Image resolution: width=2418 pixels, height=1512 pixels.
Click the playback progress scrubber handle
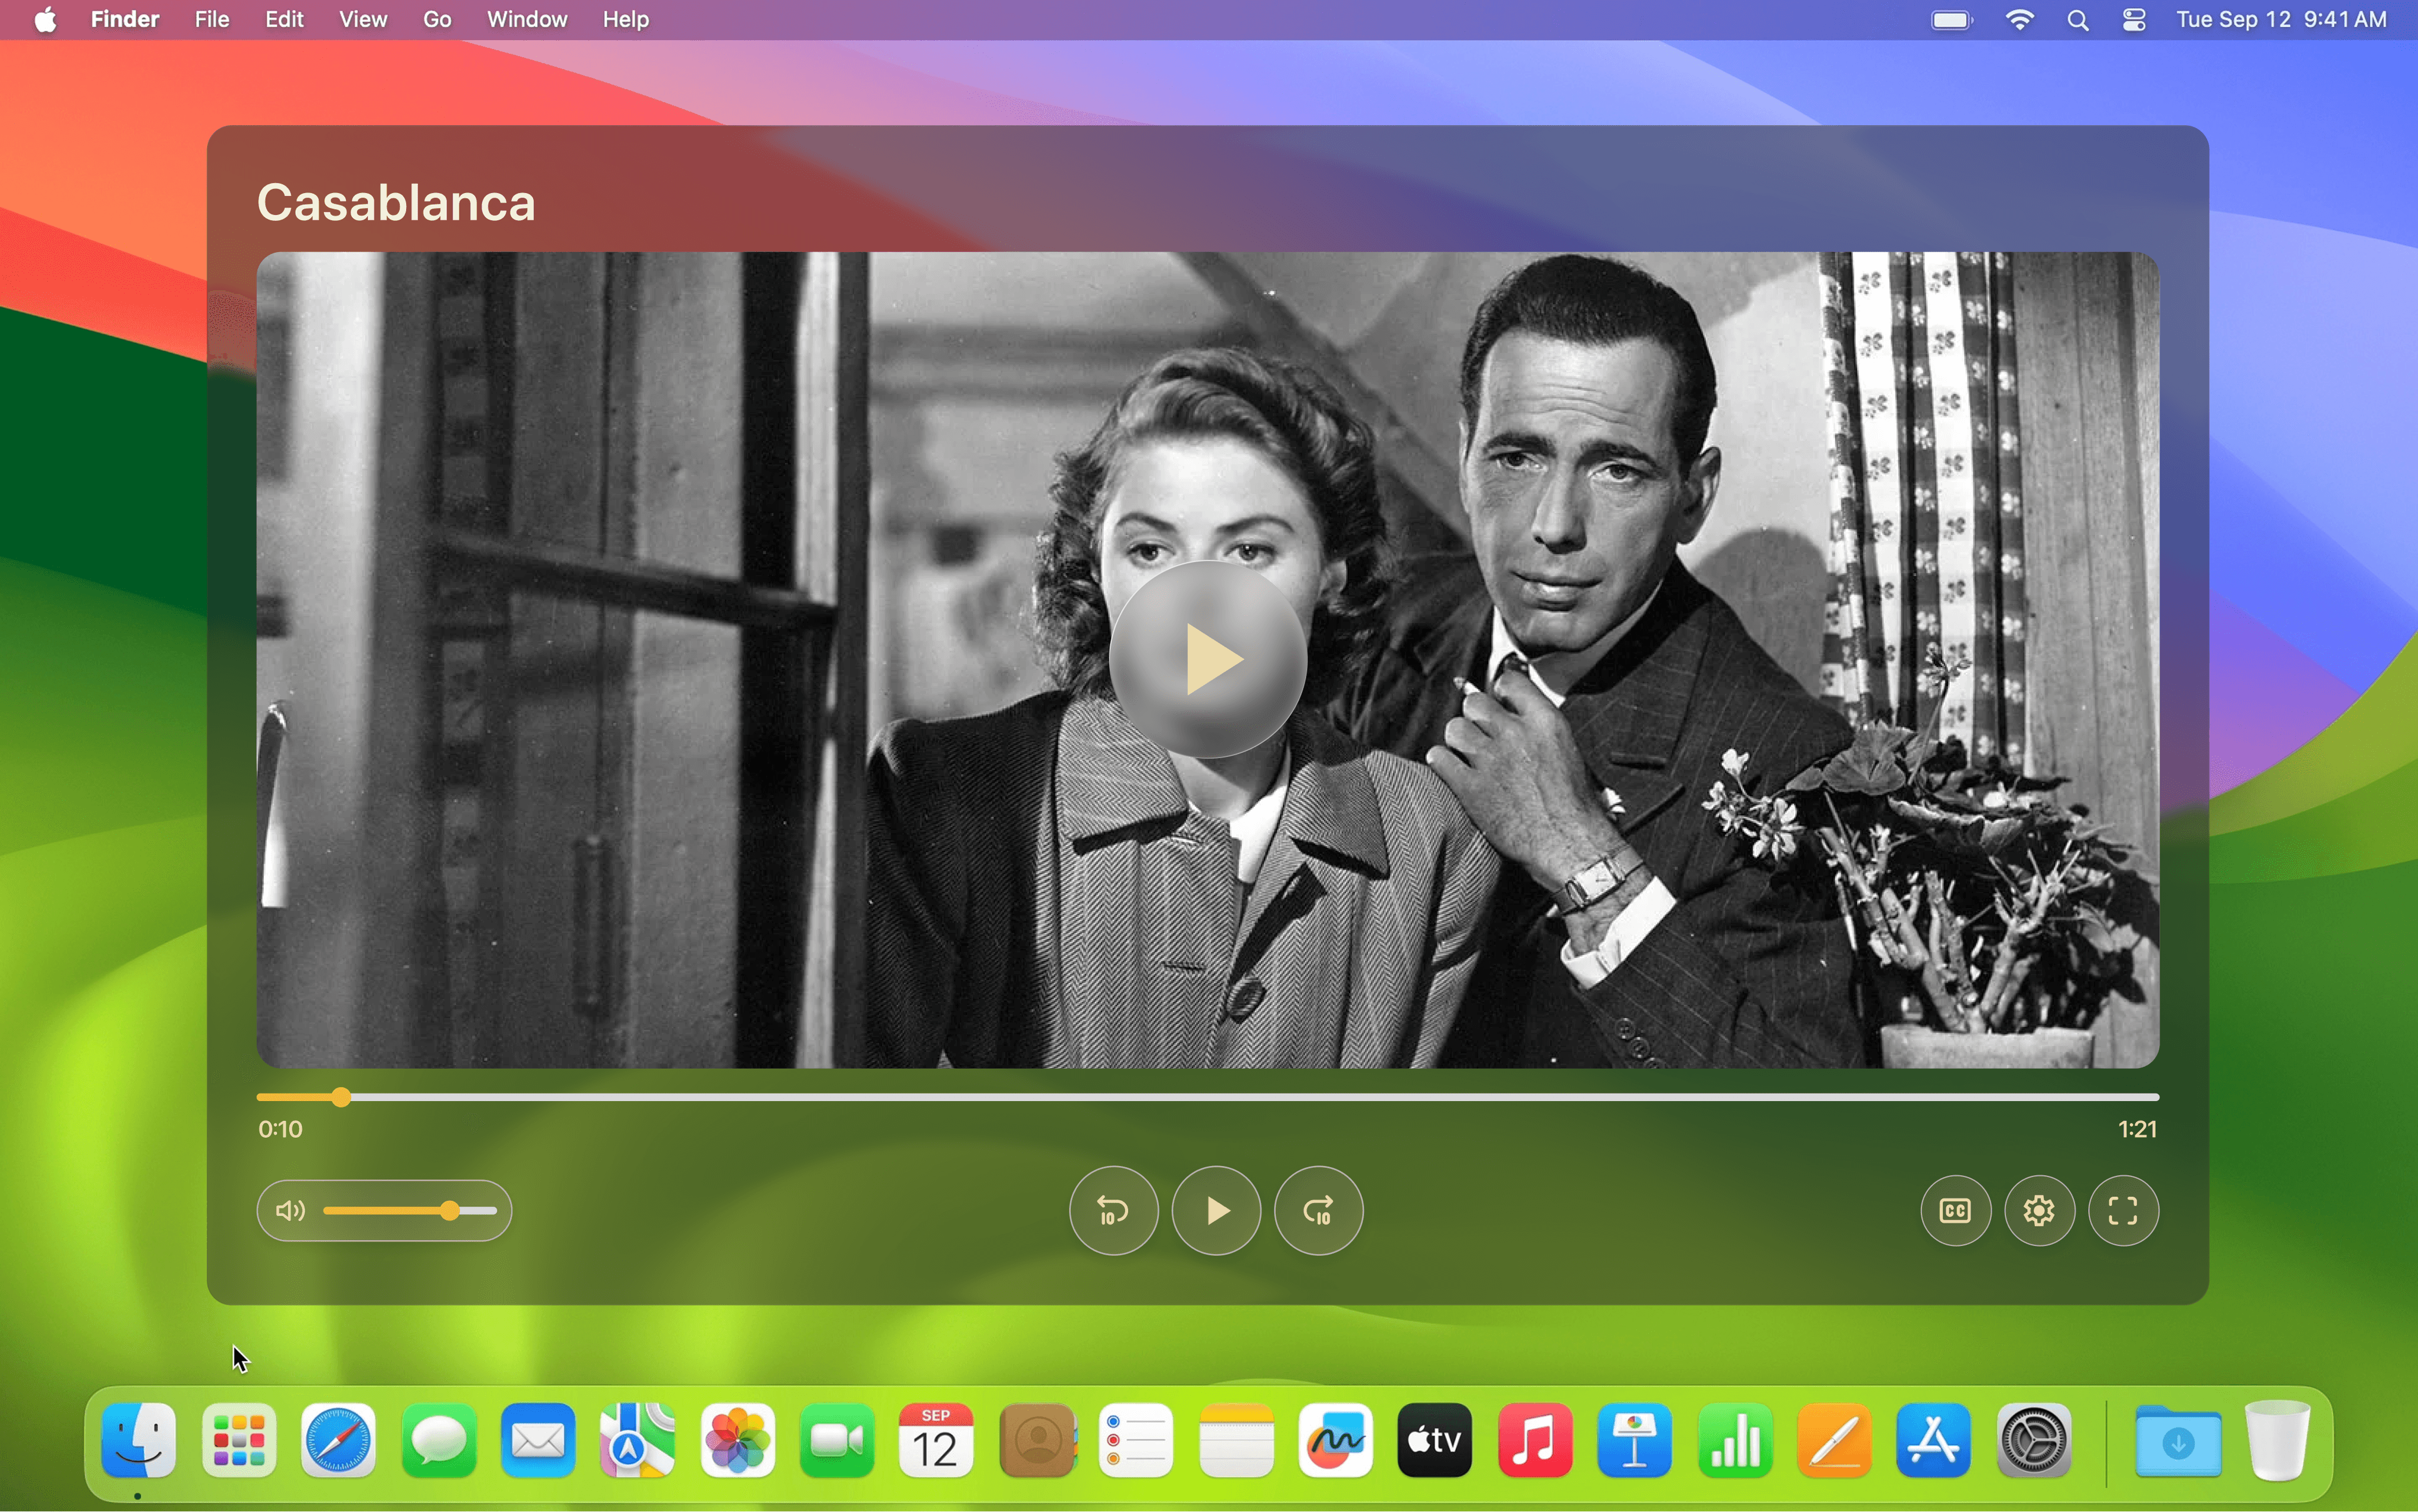tap(342, 1097)
